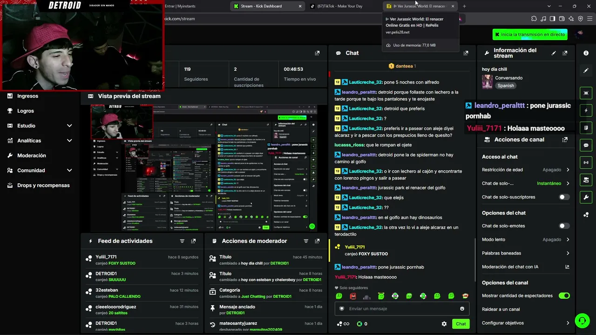Click the Enviar un mensaje input field

(x=402, y=308)
